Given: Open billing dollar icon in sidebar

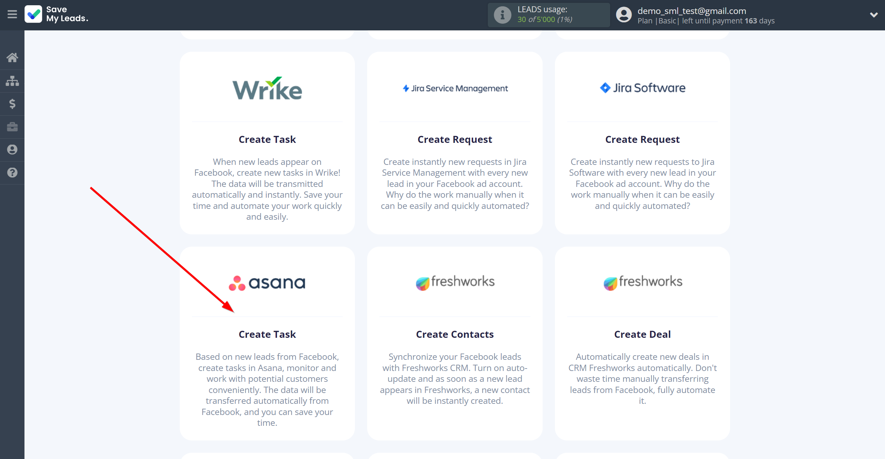Looking at the screenshot, I should (x=12, y=104).
